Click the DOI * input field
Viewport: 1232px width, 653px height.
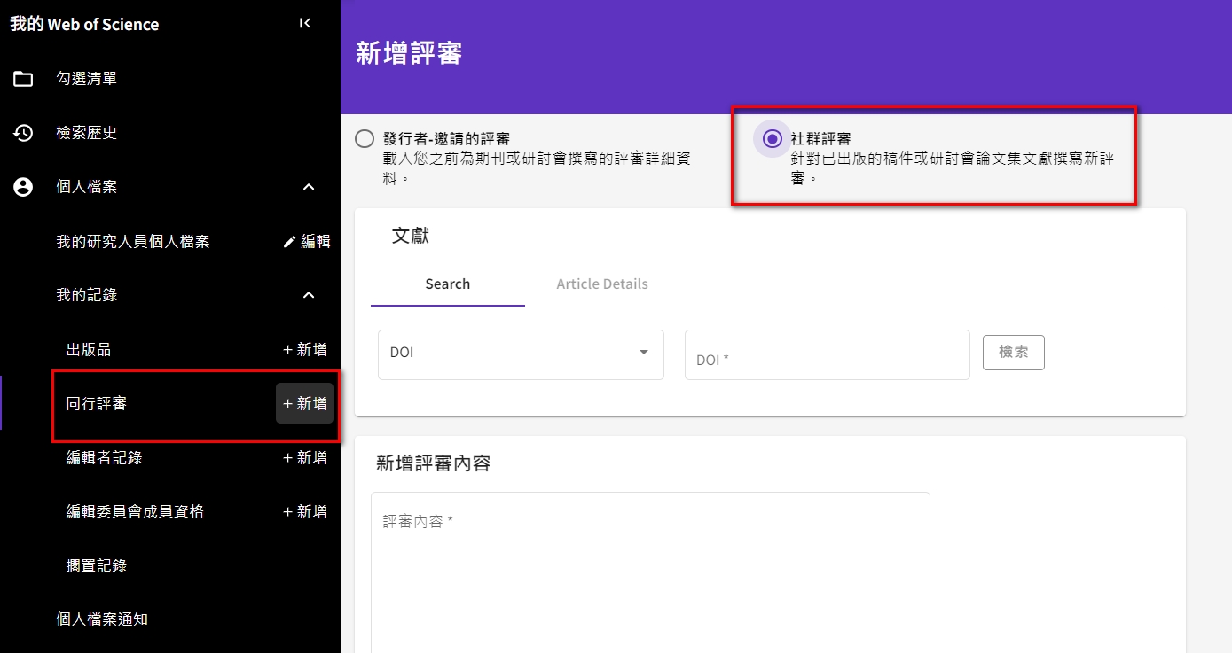pyautogui.click(x=828, y=354)
